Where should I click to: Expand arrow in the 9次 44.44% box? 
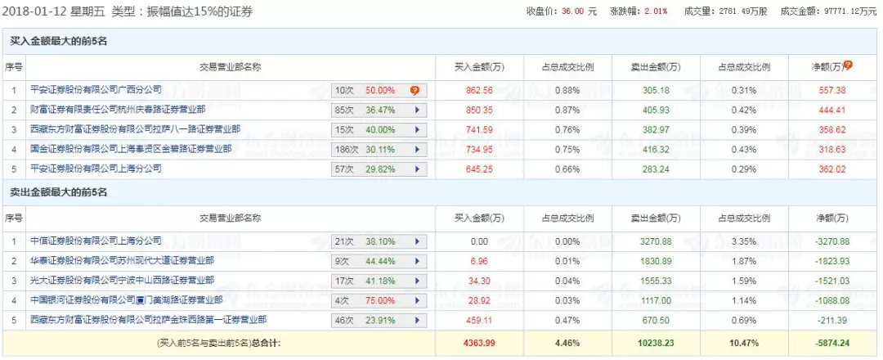coord(417,261)
